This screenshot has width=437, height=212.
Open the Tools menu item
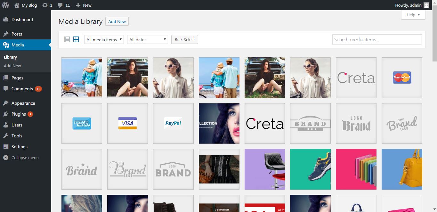[26, 136]
